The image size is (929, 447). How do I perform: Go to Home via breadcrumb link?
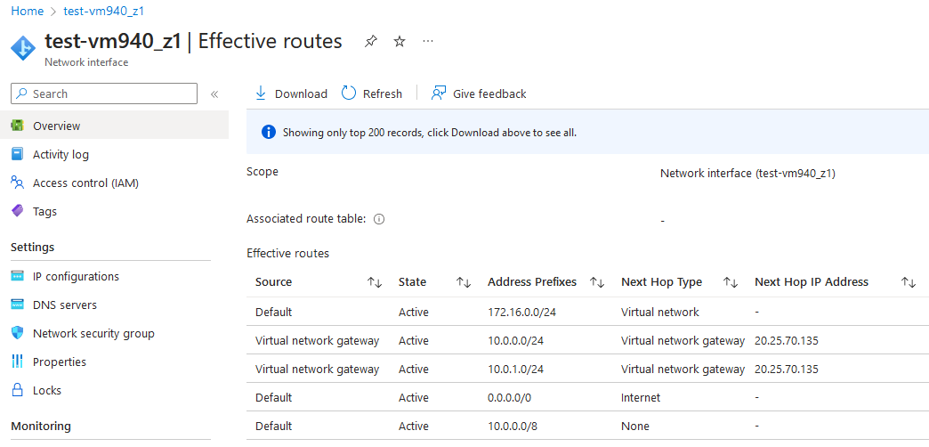click(x=27, y=11)
